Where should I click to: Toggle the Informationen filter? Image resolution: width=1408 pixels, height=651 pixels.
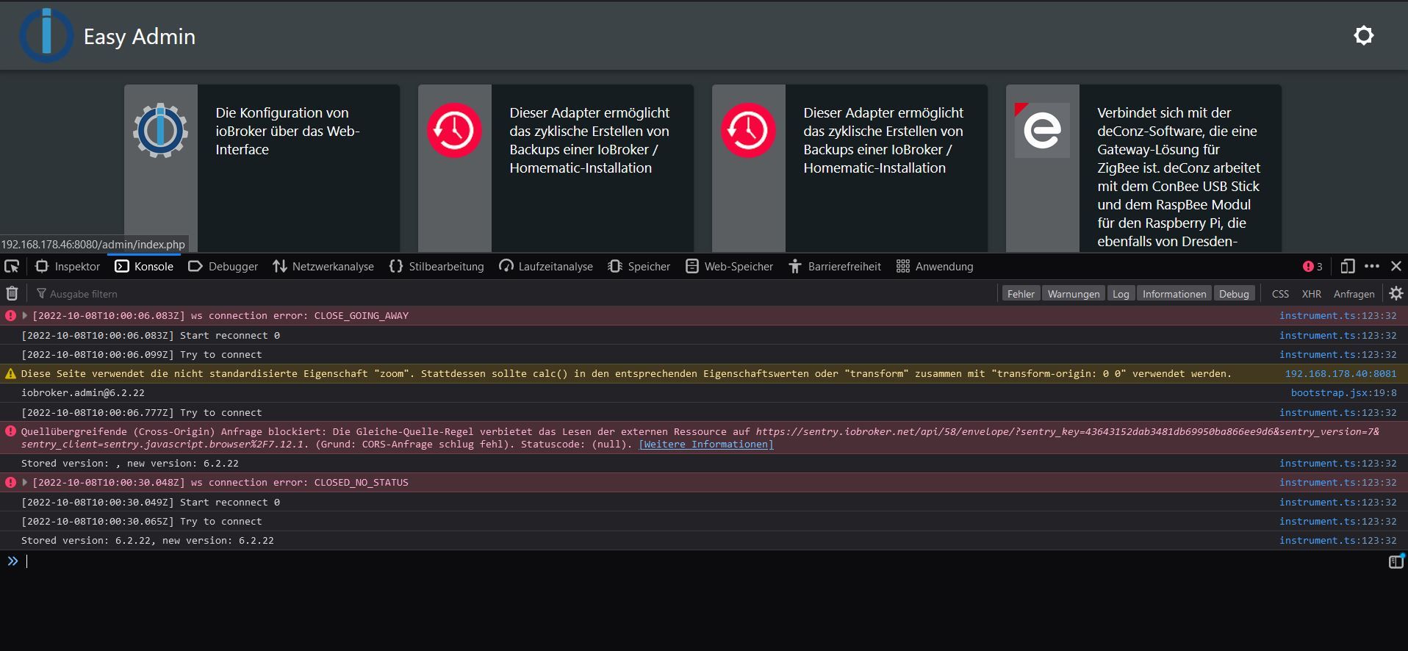pos(1174,294)
